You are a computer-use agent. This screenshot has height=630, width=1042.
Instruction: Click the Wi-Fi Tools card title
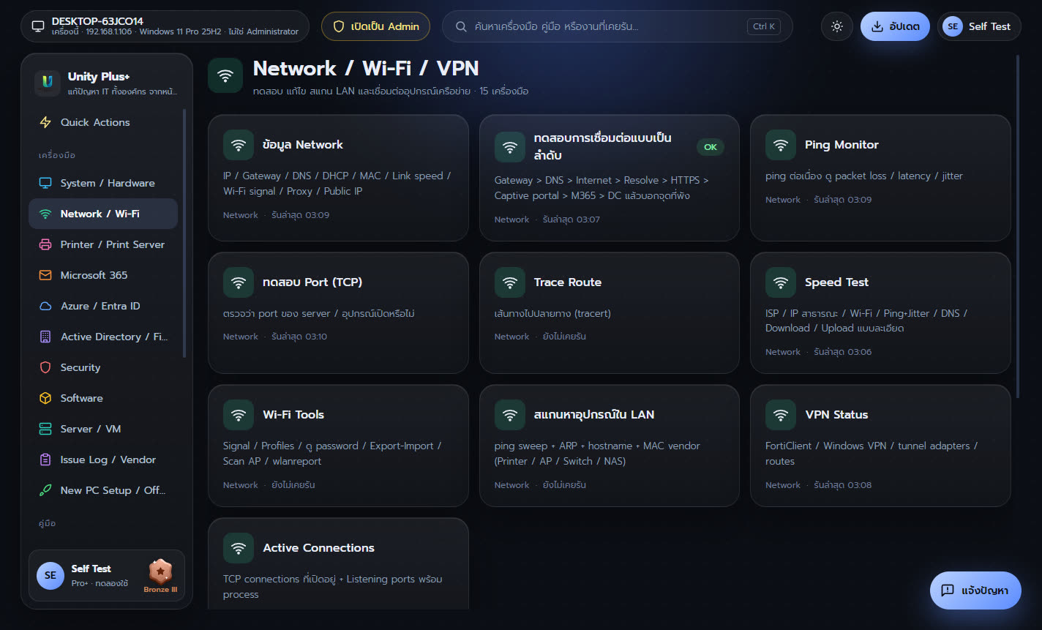293,415
